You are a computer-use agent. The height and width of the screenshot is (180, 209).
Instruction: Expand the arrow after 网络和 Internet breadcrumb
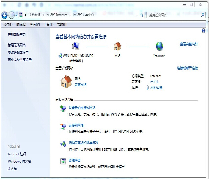point(70,15)
